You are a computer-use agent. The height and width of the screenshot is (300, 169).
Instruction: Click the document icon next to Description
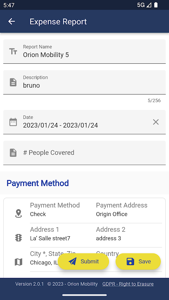(x=13, y=82)
